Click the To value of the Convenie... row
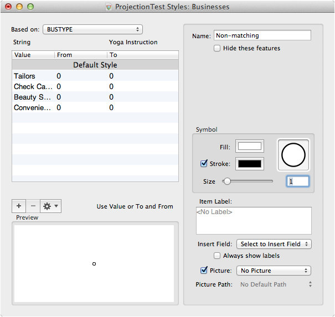 point(111,107)
